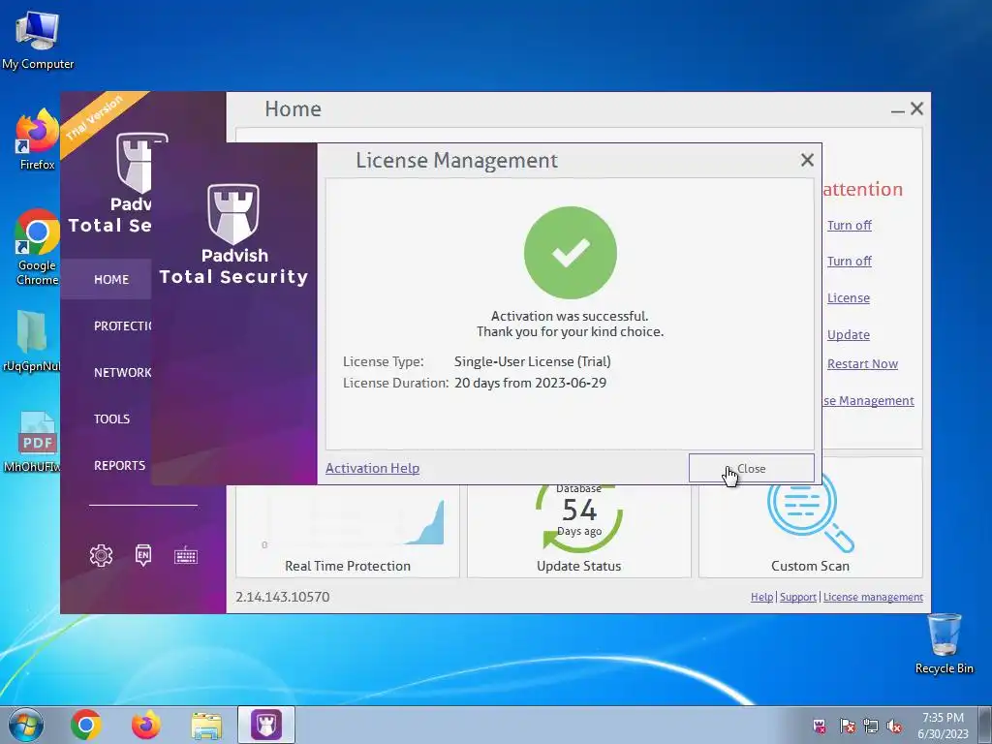This screenshot has height=744, width=992.
Task: Click the 'Activation was successful.' message
Action: (x=570, y=316)
